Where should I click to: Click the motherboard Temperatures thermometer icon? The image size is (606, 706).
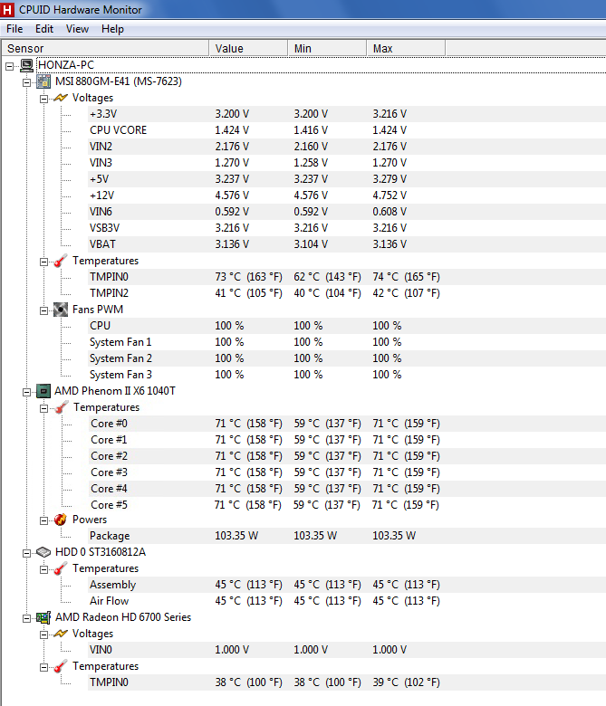(x=61, y=261)
